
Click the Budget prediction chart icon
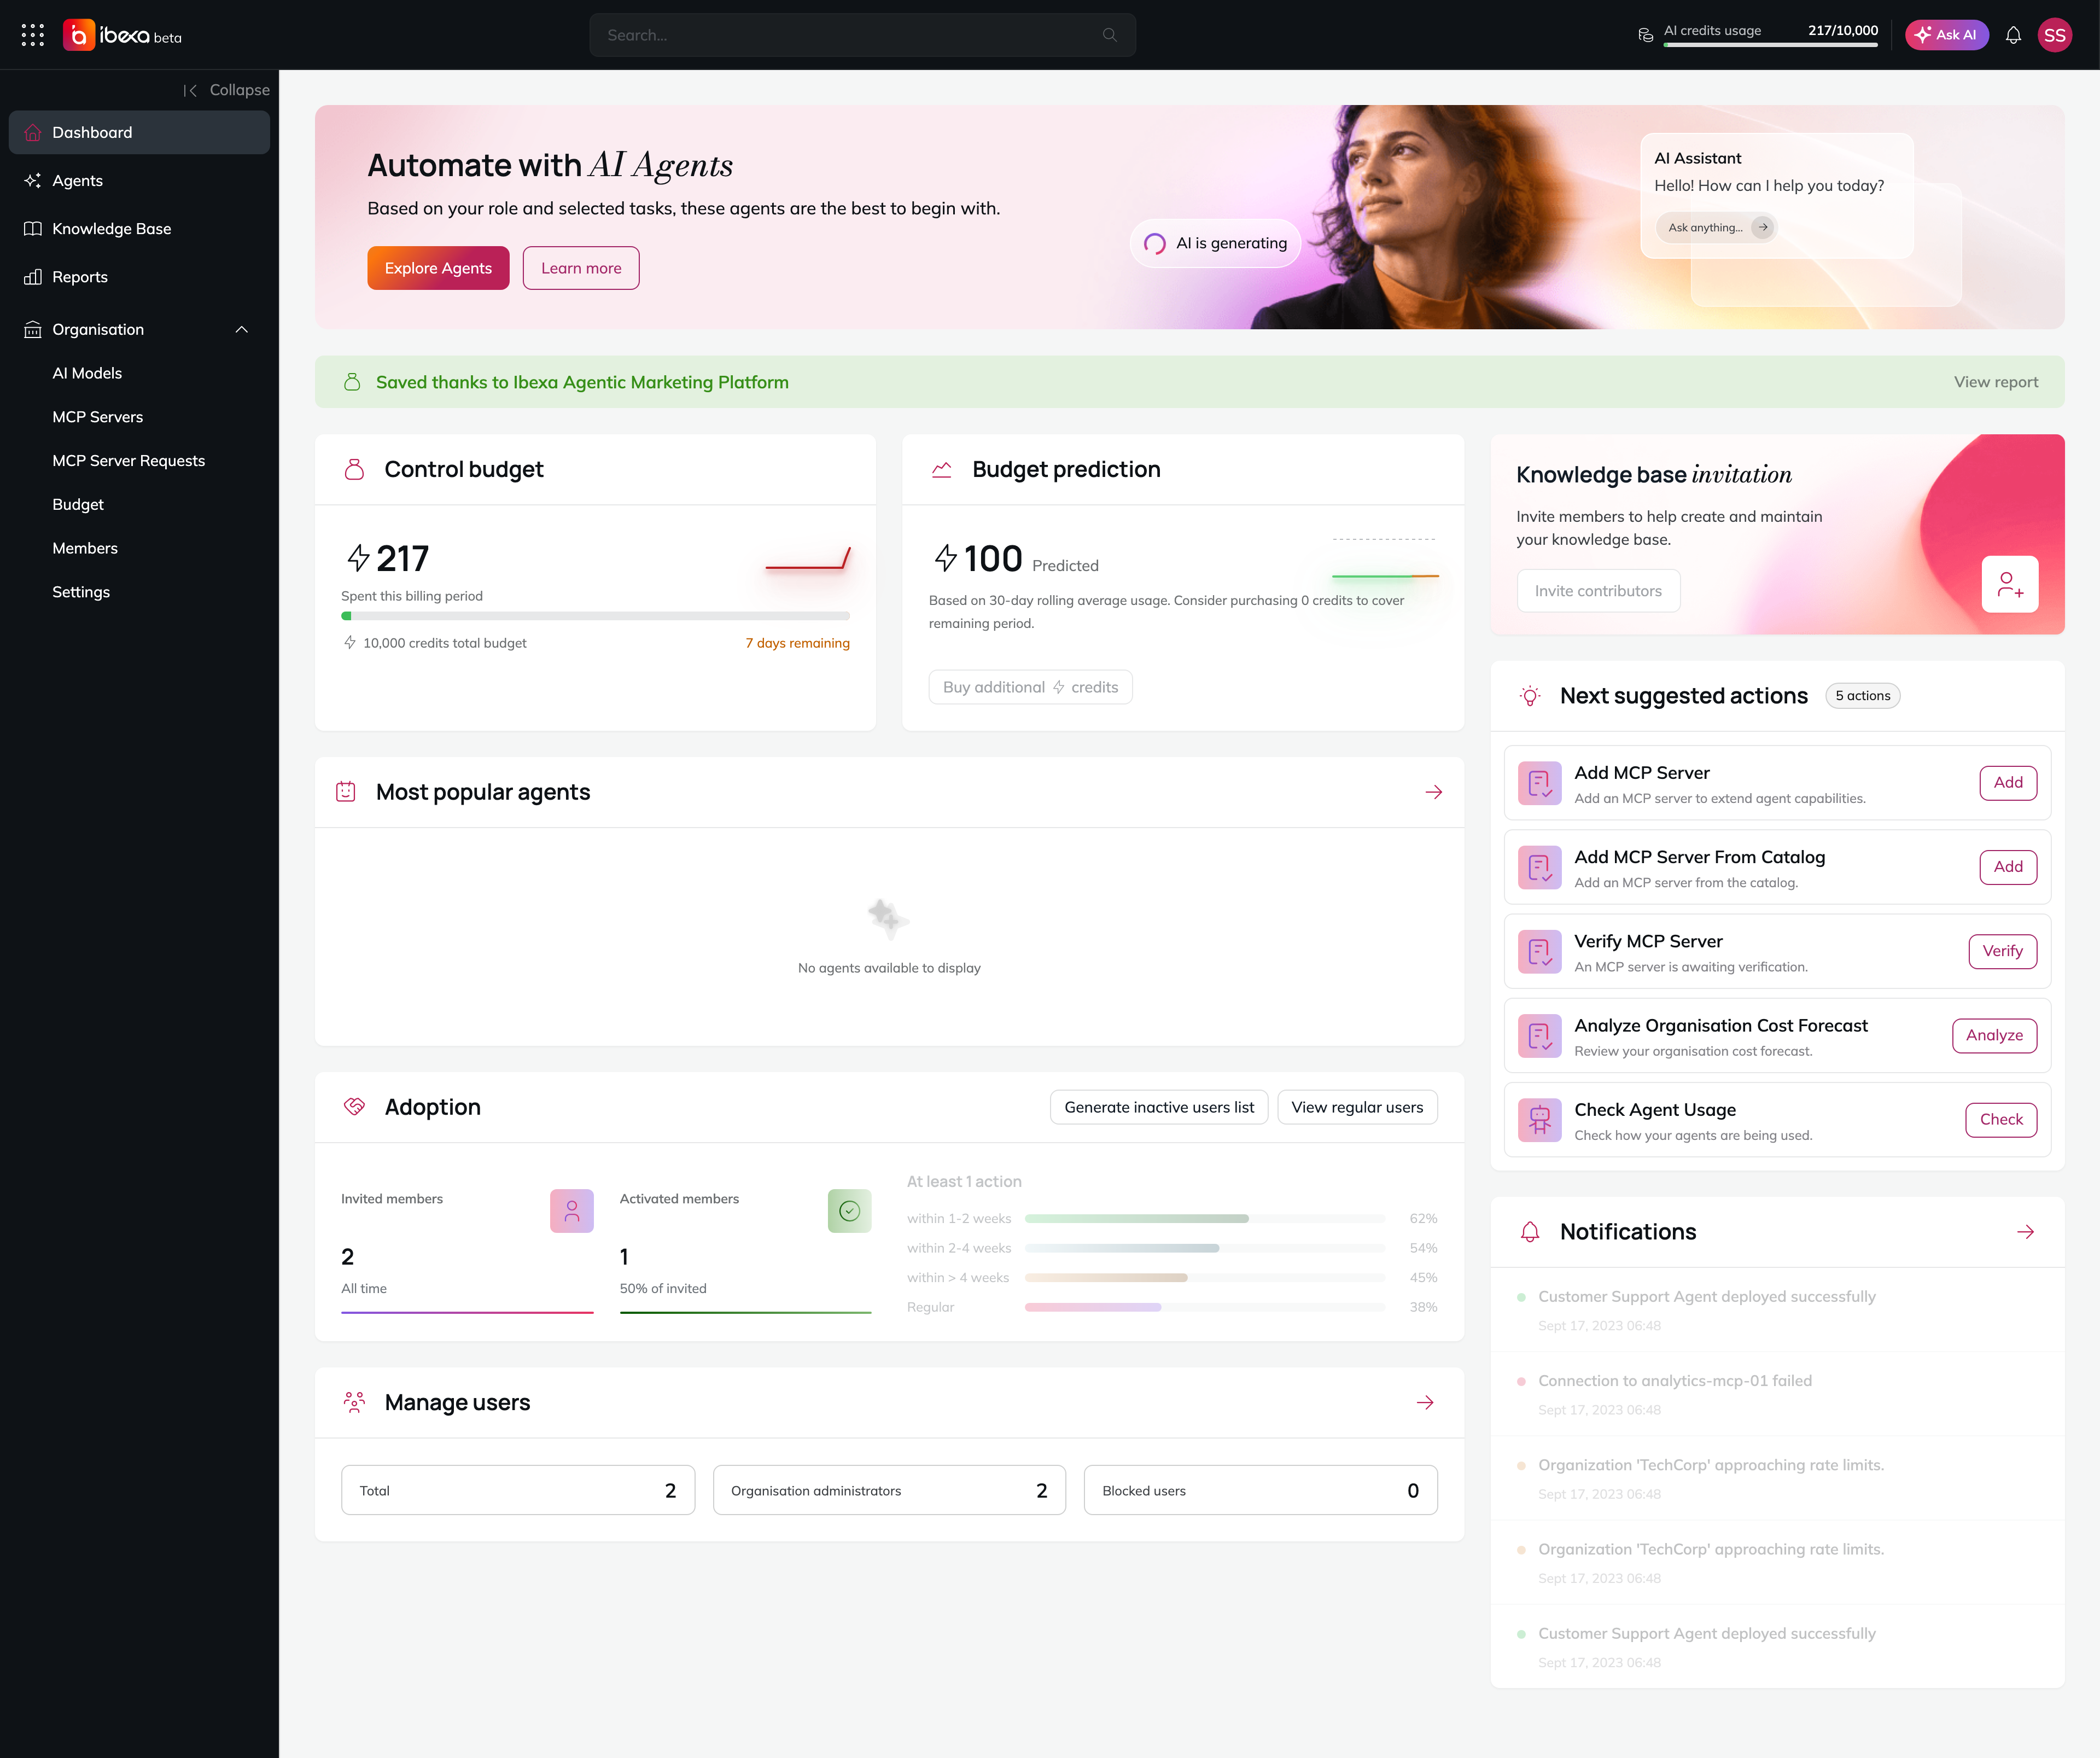click(941, 469)
